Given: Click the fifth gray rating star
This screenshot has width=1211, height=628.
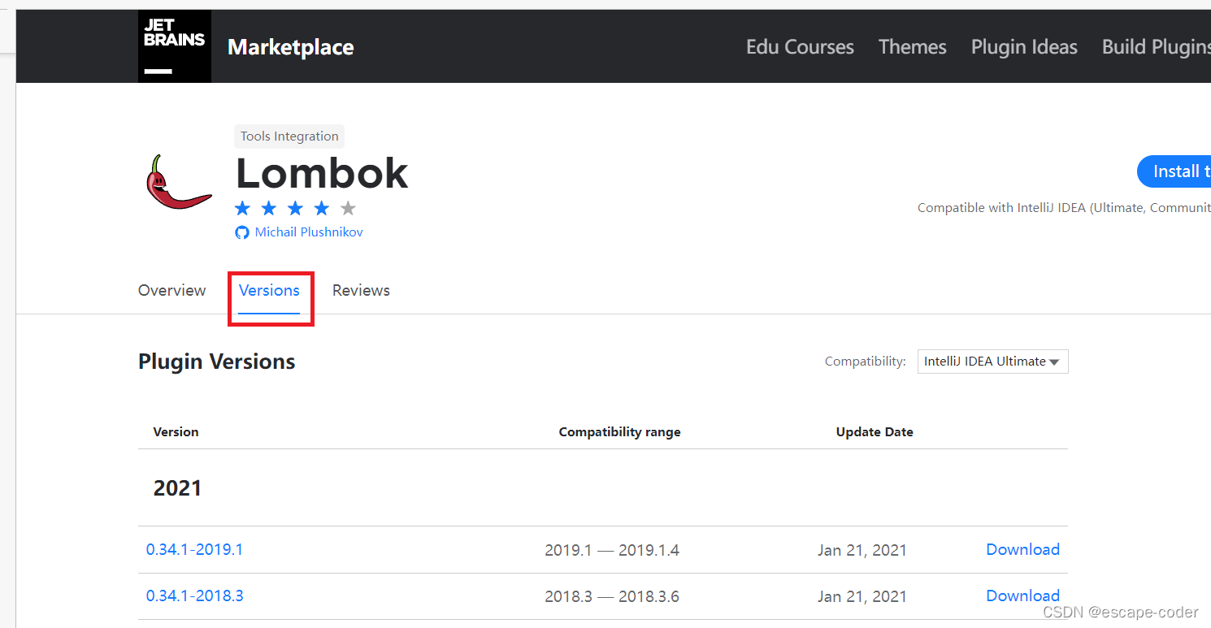Looking at the screenshot, I should click(348, 208).
